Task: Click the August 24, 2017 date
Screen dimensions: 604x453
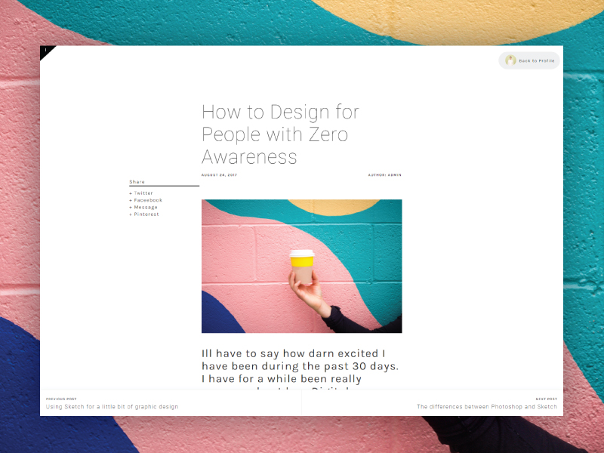Action: 219,175
